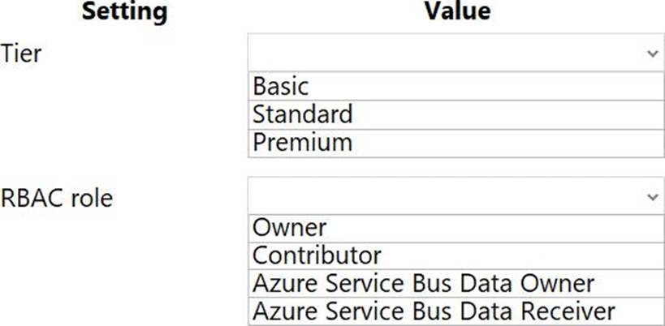Viewport: 665px width, 326px height.
Task: Select Azure Service Bus Data Owner
Action: pos(455,283)
